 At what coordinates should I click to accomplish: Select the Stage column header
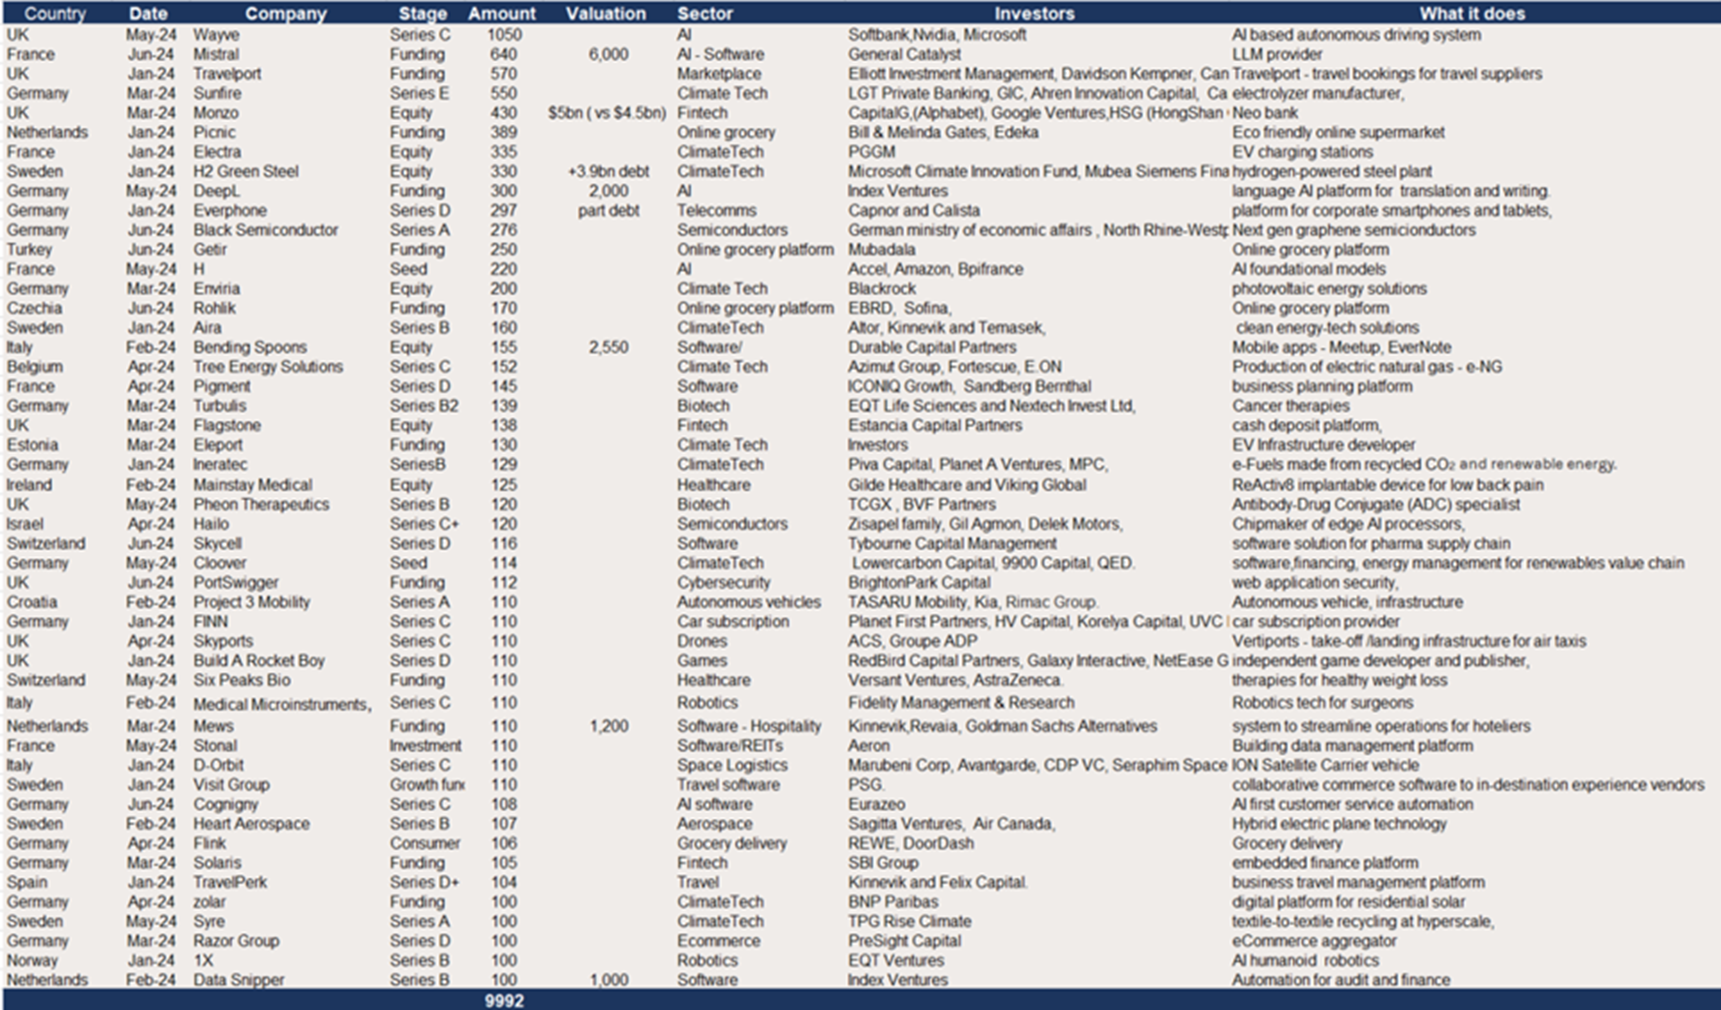point(423,14)
